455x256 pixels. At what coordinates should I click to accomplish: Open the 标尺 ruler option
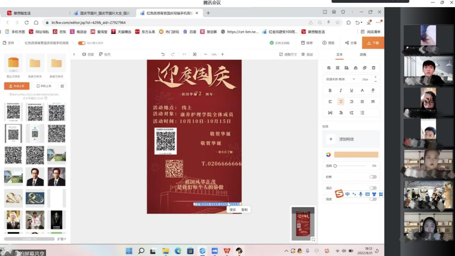coord(105,55)
